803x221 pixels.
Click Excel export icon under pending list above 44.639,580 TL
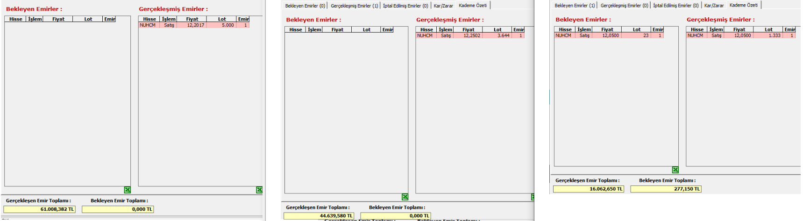pos(405,197)
